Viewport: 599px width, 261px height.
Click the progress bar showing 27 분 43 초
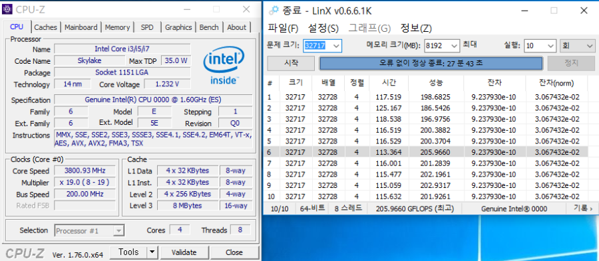(431, 63)
